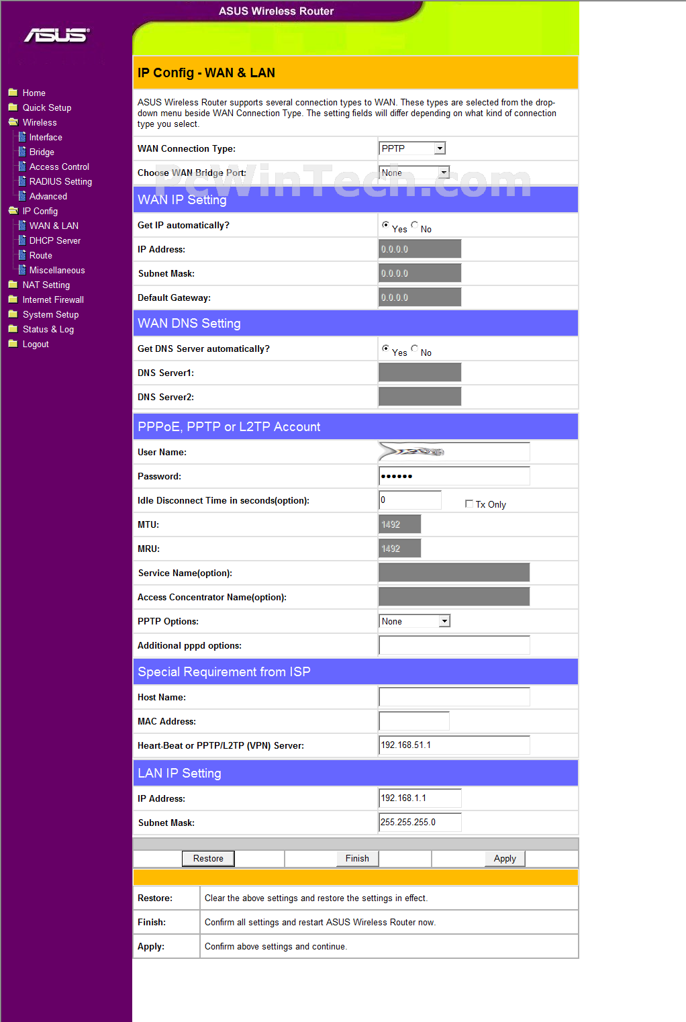Open the Quick Setup menu item

tap(47, 107)
